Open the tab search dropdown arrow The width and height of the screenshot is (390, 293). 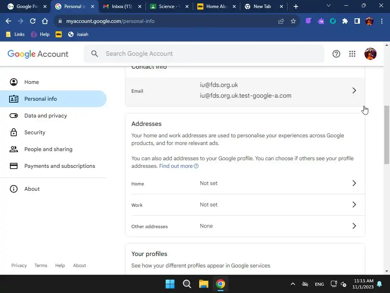[329, 5]
